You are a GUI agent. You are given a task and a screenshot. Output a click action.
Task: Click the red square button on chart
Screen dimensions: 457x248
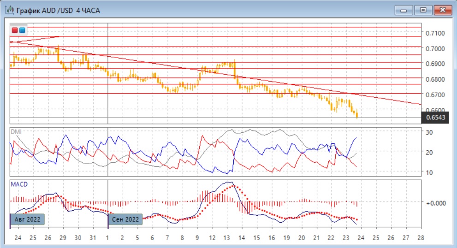15,31
